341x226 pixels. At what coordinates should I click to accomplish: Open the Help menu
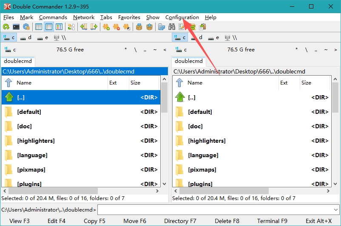point(210,17)
